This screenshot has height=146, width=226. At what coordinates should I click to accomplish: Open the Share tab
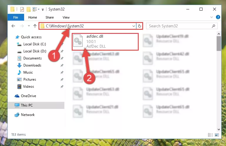50,17
